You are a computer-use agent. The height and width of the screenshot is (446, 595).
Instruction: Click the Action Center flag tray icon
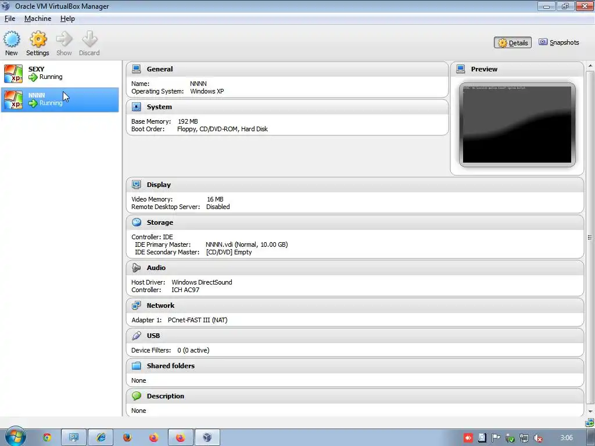click(496, 438)
